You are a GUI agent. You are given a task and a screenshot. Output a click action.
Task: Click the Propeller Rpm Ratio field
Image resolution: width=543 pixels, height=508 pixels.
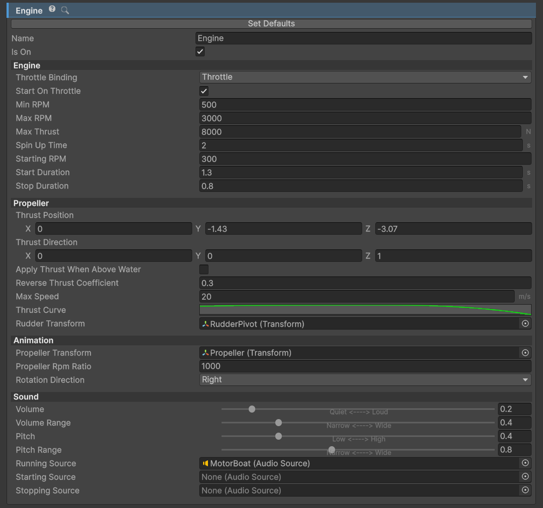coord(365,366)
